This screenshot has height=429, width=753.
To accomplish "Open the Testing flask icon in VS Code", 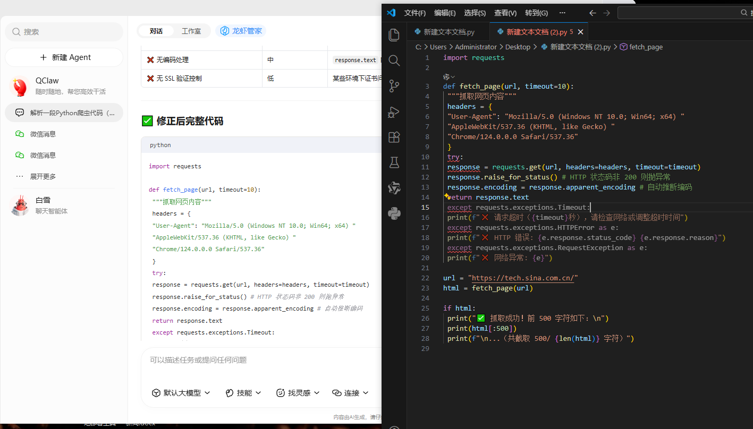I will coord(394,162).
